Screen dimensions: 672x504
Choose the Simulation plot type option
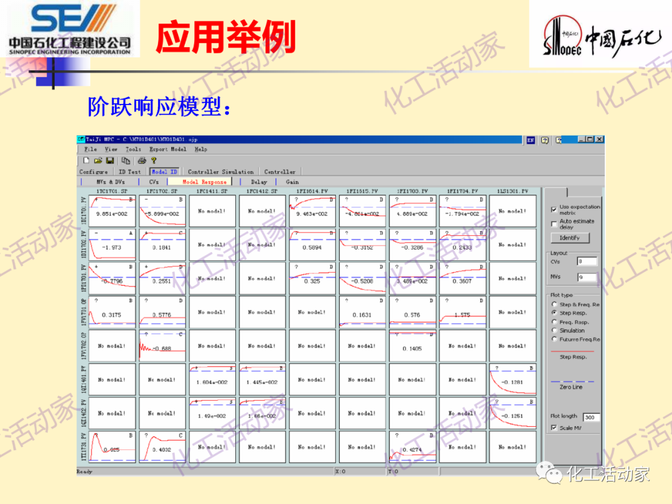(554, 330)
